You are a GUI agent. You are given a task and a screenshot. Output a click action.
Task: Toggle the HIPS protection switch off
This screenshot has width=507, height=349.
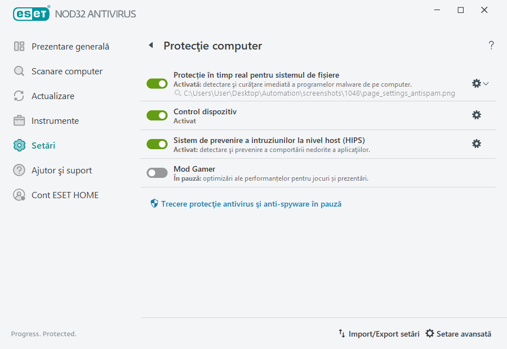(x=157, y=144)
